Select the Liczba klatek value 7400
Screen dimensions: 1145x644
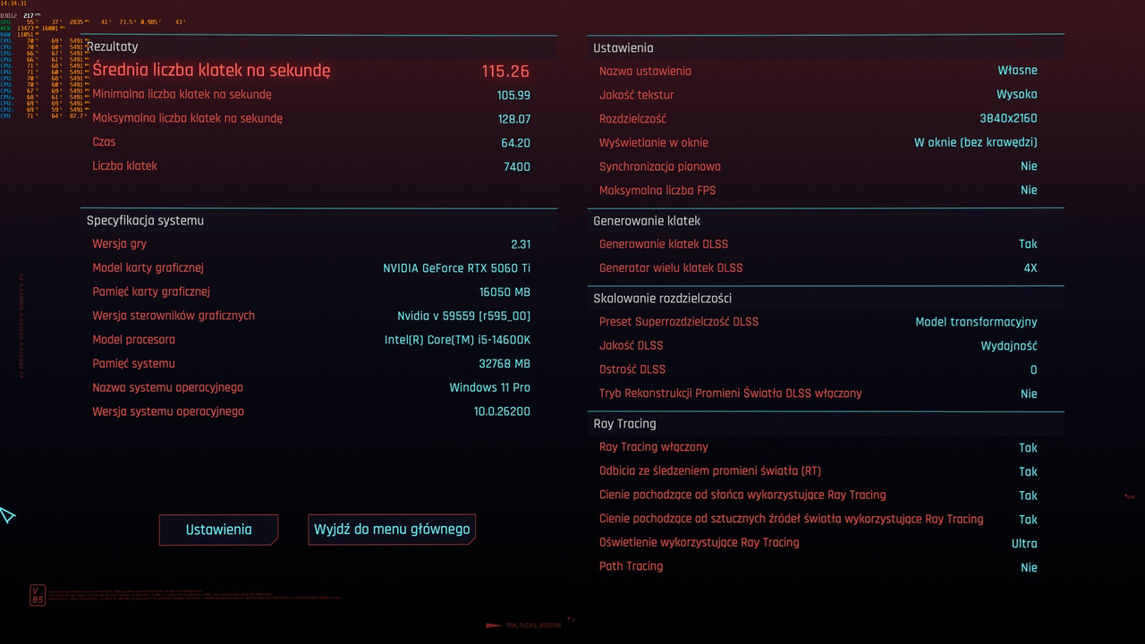(x=516, y=167)
